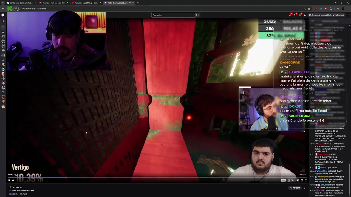Switch to Intervista a Jean-Luc Sala tab
The height and width of the screenshot is (197, 351).
53,3
